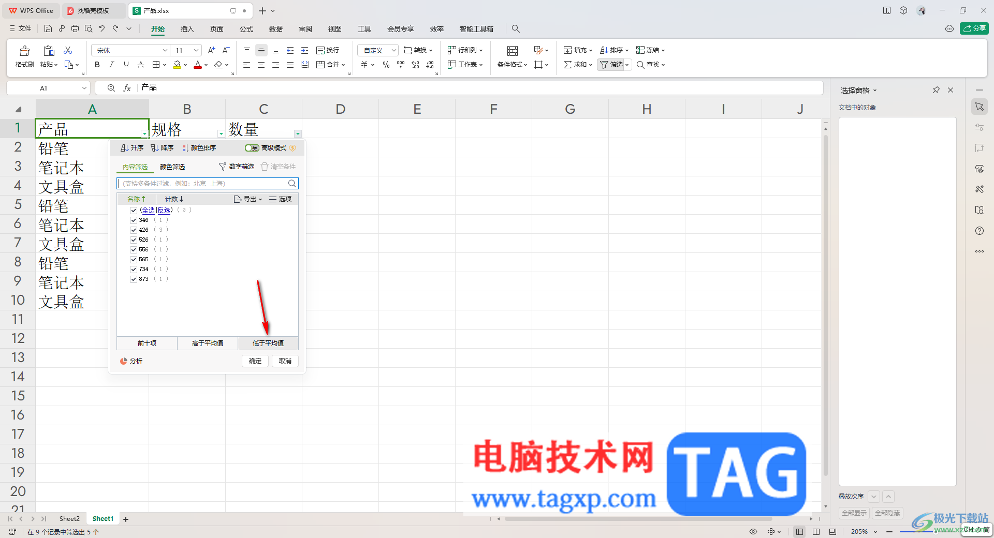This screenshot has width=994, height=538.
Task: Open the font name dropdown showing 宋体
Action: point(165,50)
